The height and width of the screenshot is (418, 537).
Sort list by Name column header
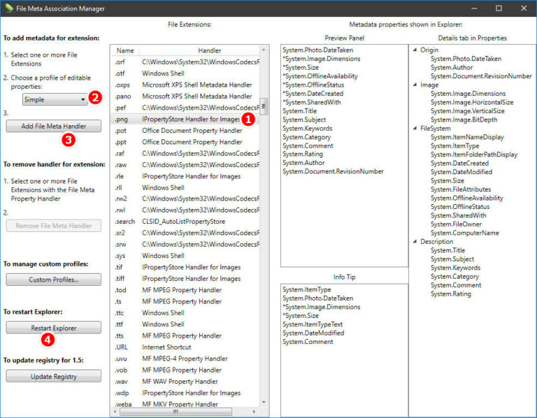coord(125,50)
